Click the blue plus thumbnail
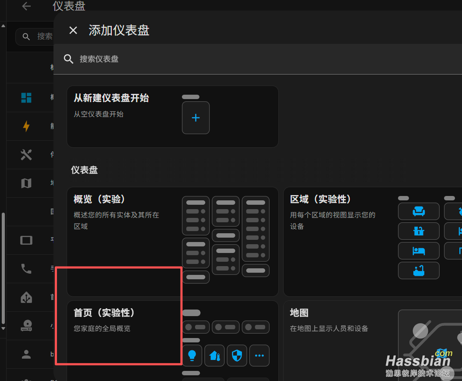 (195, 118)
